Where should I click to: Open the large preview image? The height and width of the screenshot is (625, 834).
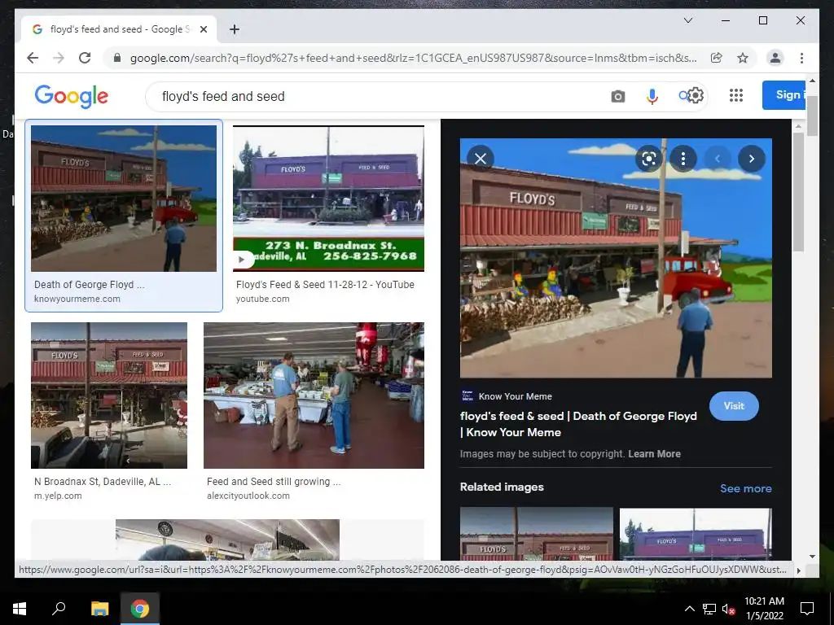pos(616,258)
